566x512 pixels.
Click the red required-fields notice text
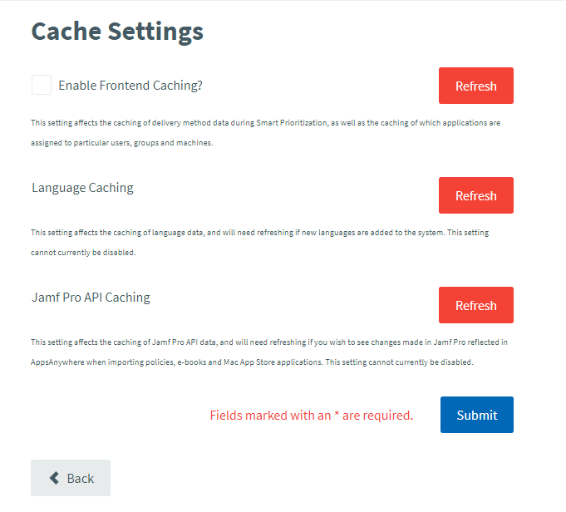(311, 416)
